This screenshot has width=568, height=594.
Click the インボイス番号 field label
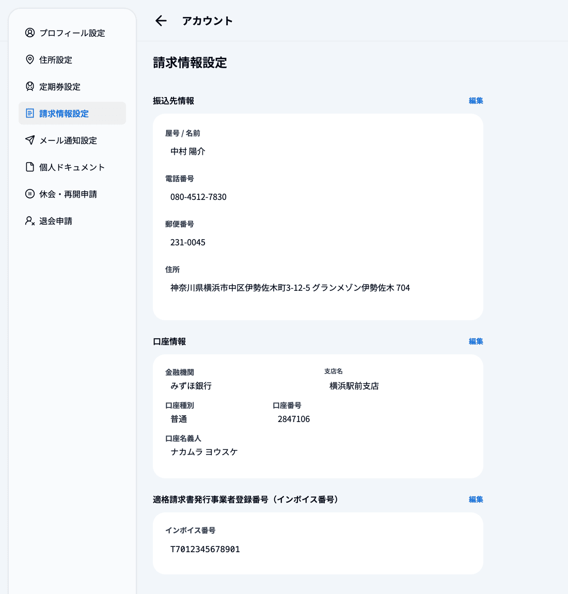coord(191,530)
